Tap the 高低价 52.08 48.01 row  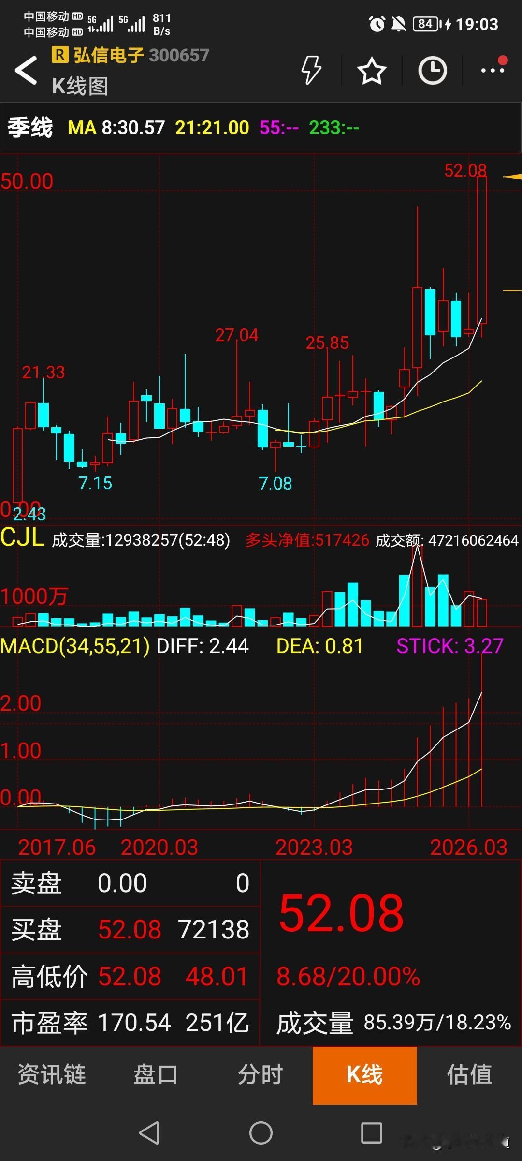pyautogui.click(x=130, y=976)
